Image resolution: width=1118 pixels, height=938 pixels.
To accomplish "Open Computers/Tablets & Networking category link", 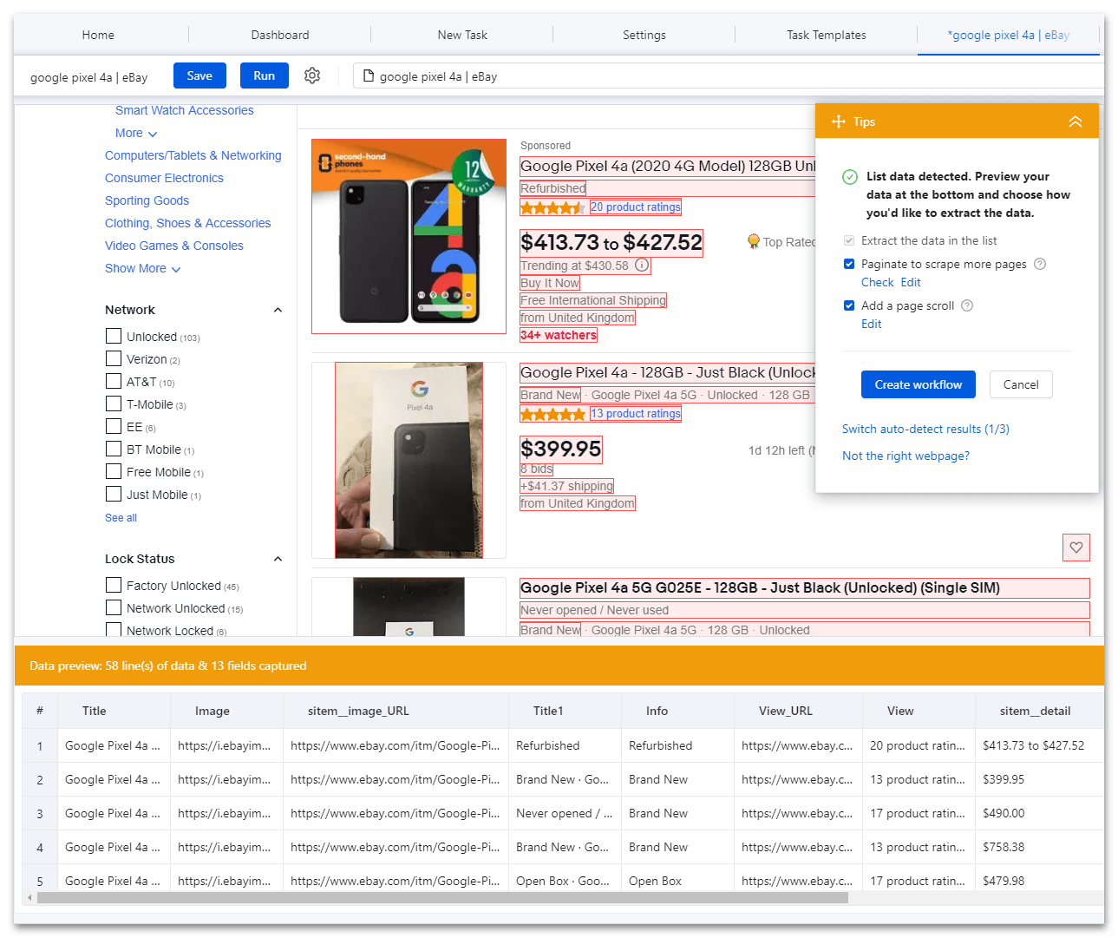I will point(193,155).
